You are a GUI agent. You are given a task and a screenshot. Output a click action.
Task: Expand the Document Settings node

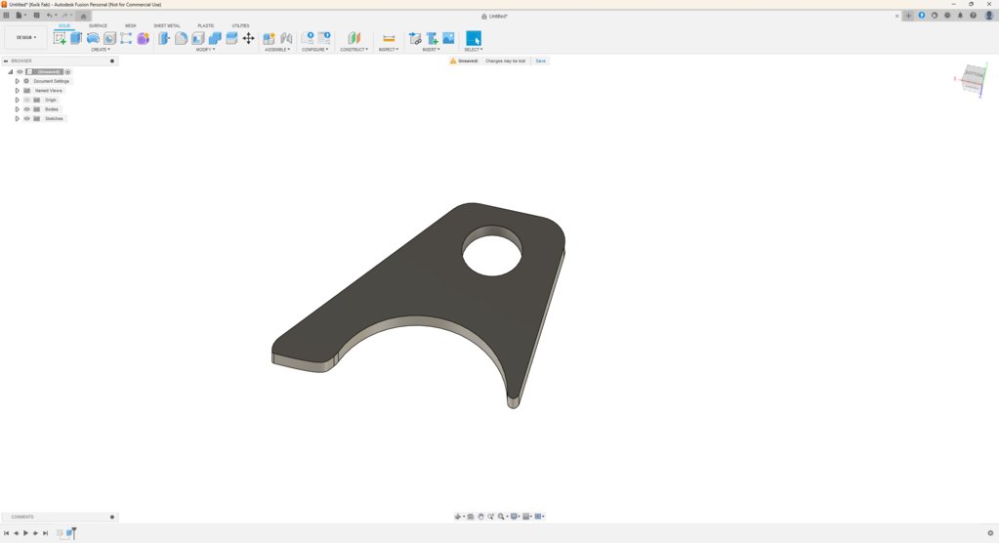18,82
